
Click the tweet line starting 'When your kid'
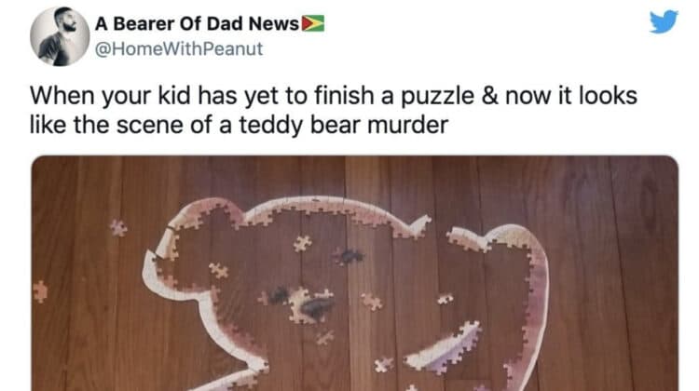333,96
